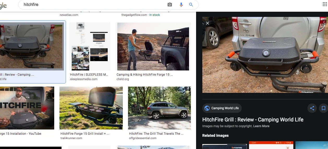Close the image preview panel

[x=208, y=23]
